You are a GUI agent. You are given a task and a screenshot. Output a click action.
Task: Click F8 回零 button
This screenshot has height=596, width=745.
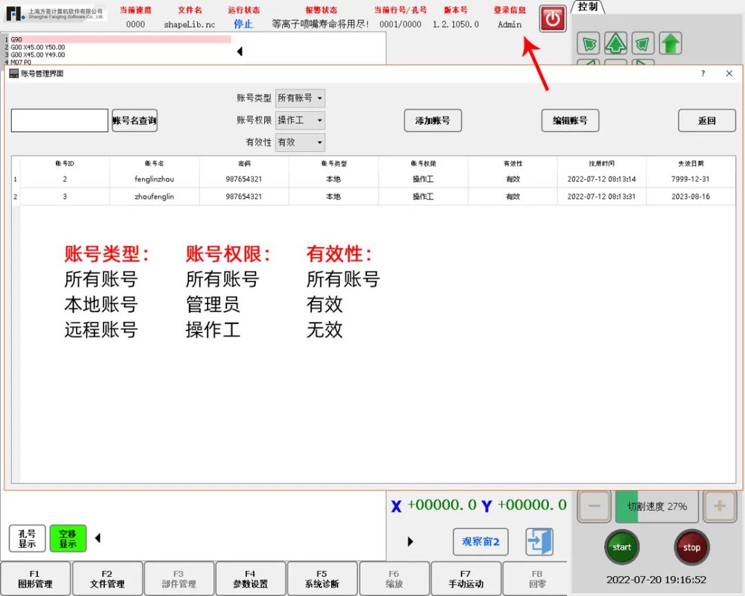click(537, 579)
